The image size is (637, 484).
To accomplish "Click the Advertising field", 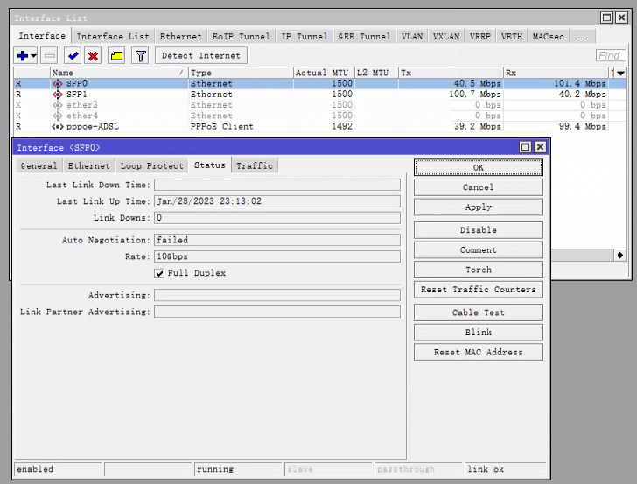I will (x=277, y=296).
